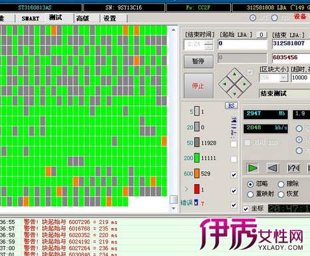Click the orange 600 ms legend icon
Image resolution: width=310 pixels, height=256 pixels.
click(x=197, y=173)
